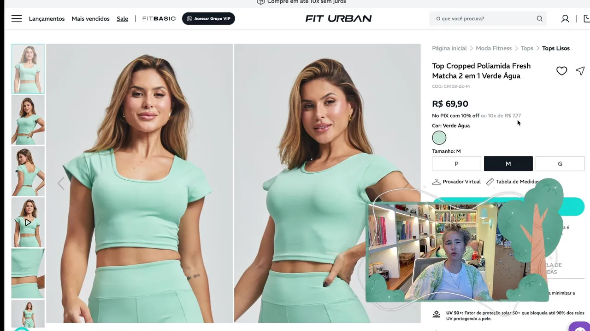
Task: Navigate to Moda Fitness breadcrumb
Action: click(x=494, y=48)
